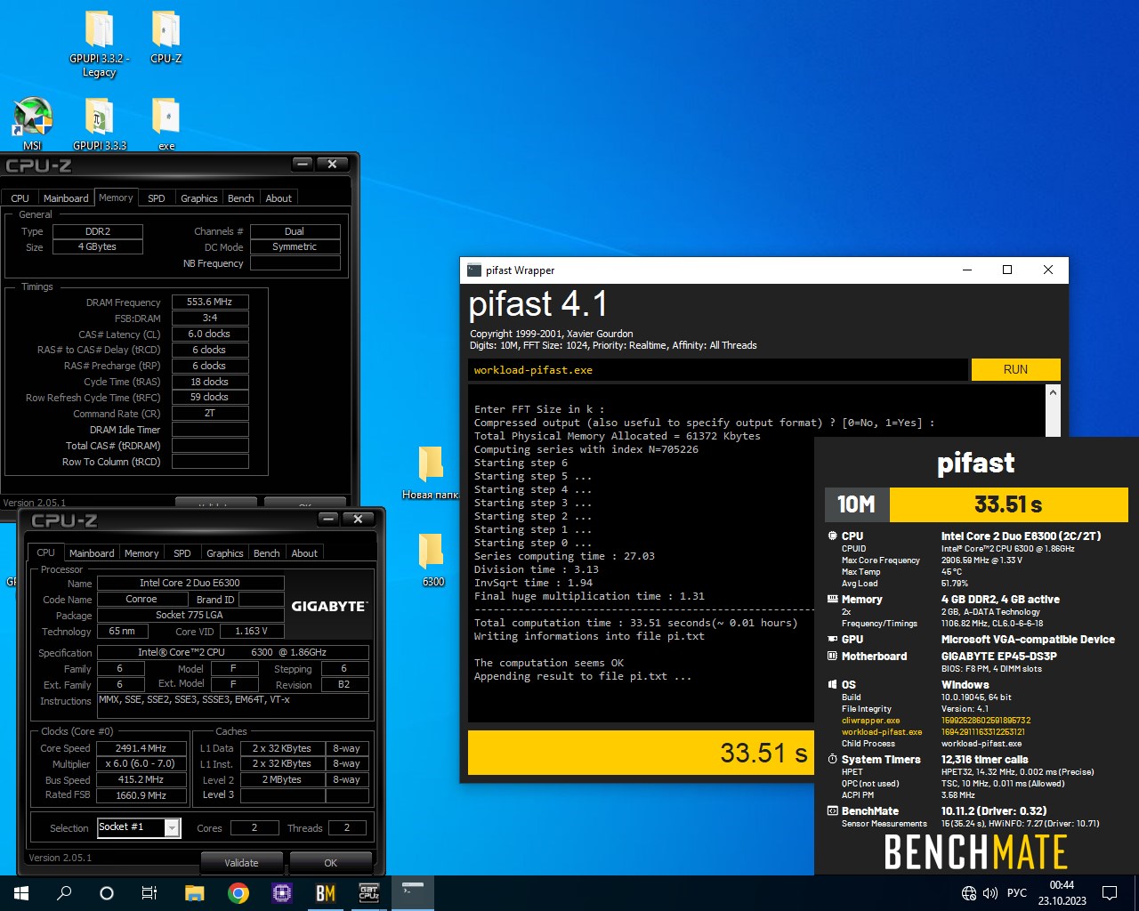The height and width of the screenshot is (911, 1139).
Task: Open the 6300 desktop folder
Action: point(432,559)
